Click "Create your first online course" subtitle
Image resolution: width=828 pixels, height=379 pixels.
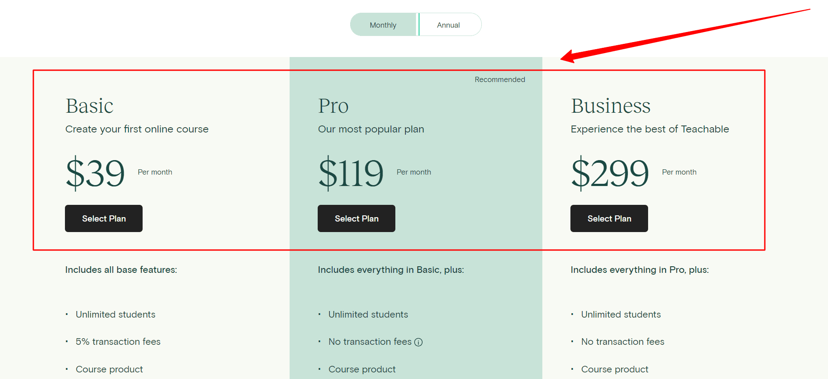coord(137,129)
